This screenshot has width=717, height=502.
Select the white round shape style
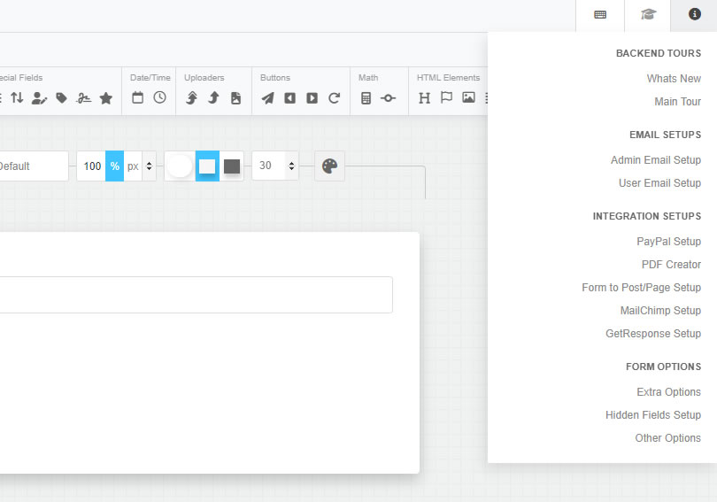(180, 166)
